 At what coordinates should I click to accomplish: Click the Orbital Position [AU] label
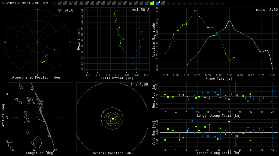(113, 153)
